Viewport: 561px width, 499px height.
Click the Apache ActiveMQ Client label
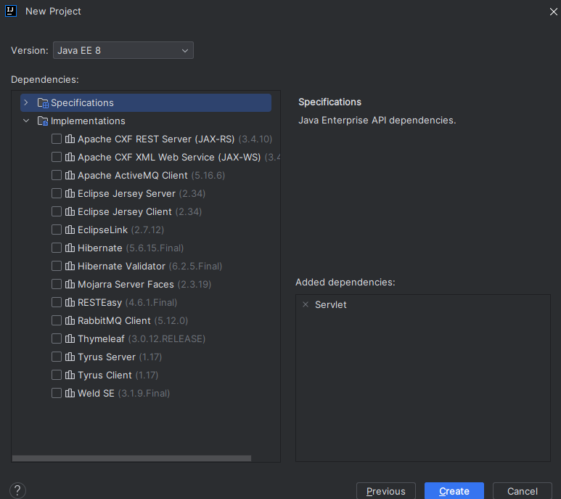[132, 175]
